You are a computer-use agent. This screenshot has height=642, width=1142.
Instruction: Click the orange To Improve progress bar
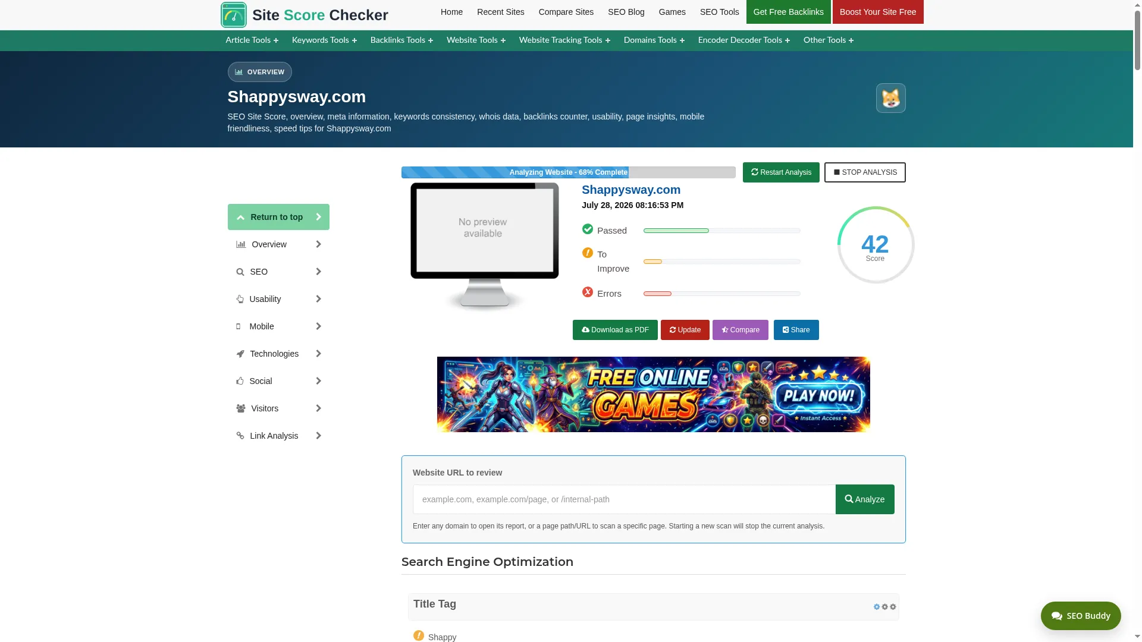(721, 262)
